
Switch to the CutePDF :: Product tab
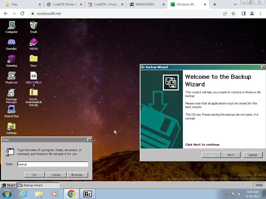[x=106, y=4]
